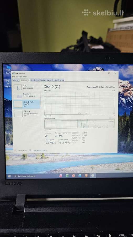Open the File menu
Image resolution: width=133 pixels, height=237 pixels.
(13, 77)
